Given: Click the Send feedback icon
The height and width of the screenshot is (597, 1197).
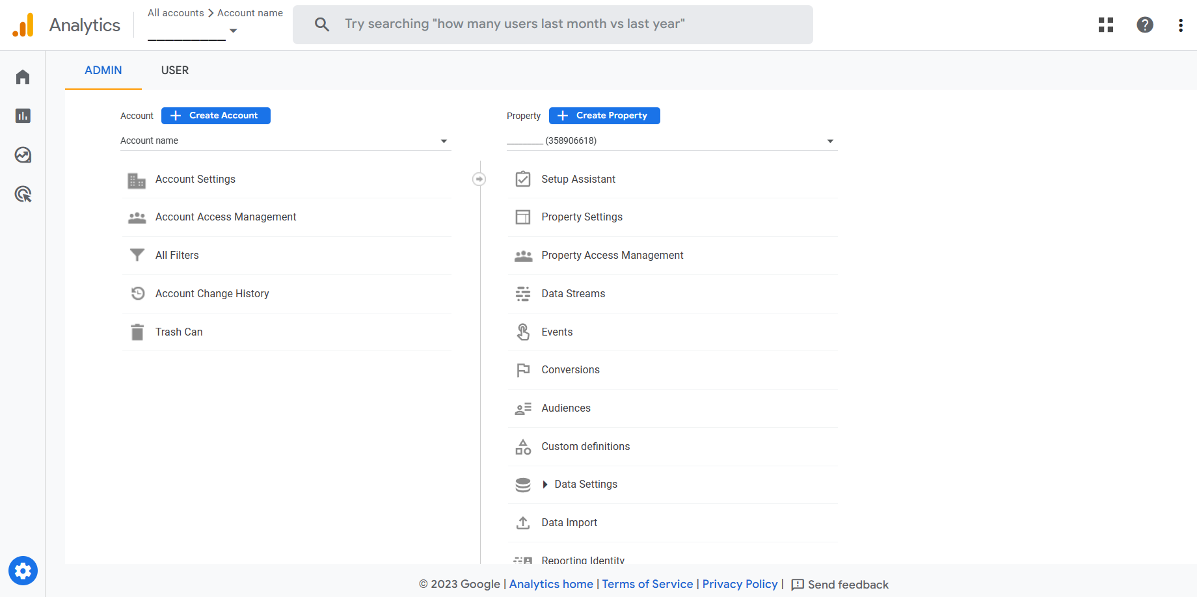Looking at the screenshot, I should coord(798,585).
